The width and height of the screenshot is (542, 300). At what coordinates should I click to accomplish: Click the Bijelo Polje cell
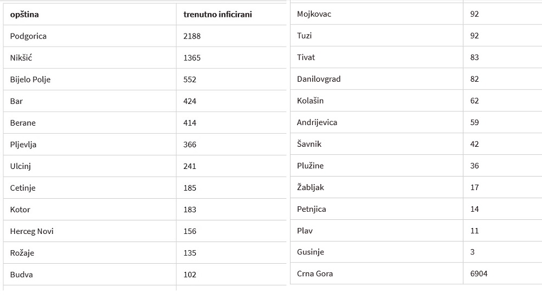(x=90, y=80)
